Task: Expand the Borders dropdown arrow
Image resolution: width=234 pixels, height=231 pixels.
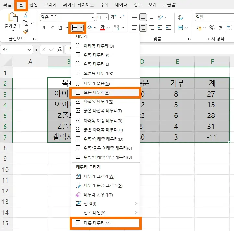Action: [81, 28]
